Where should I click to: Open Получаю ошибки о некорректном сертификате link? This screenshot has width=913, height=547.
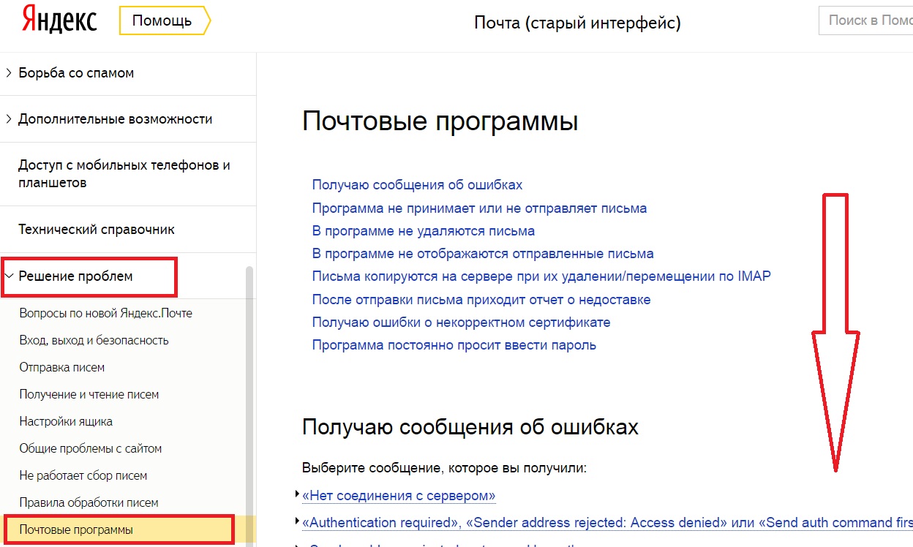[461, 322]
